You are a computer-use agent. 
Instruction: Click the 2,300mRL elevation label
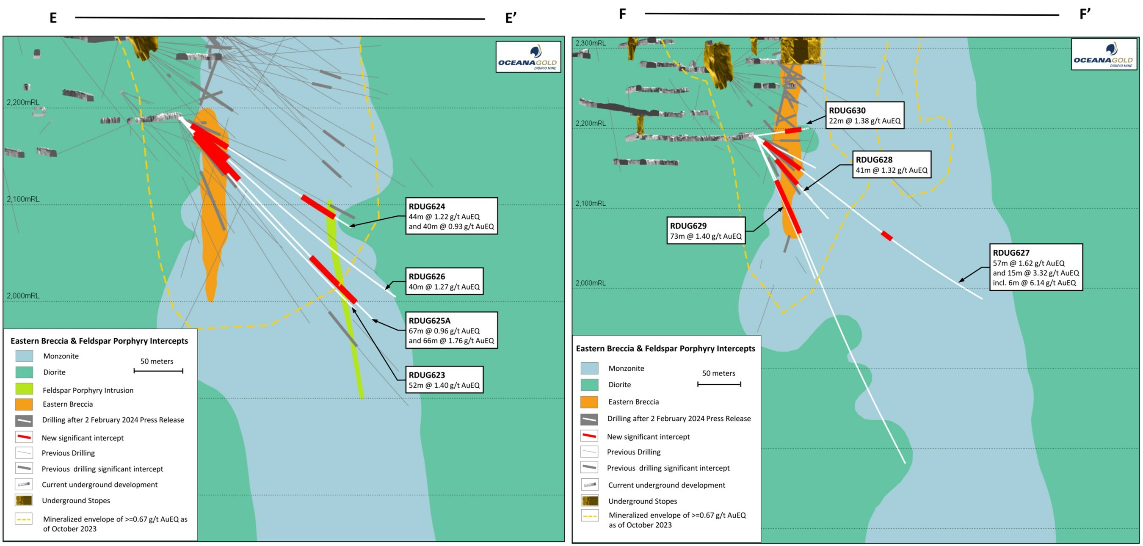pos(590,43)
